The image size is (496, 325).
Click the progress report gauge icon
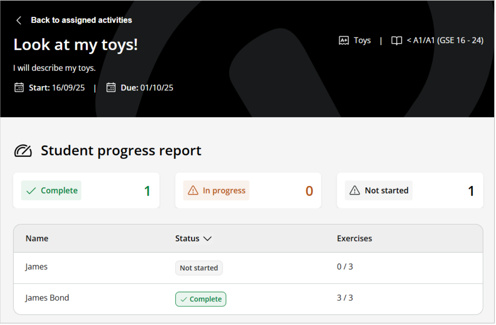coord(23,151)
